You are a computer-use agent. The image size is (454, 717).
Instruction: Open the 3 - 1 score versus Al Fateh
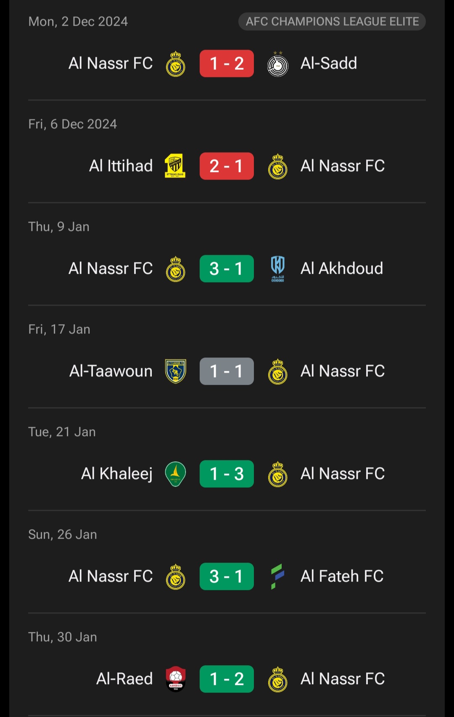coord(227,577)
